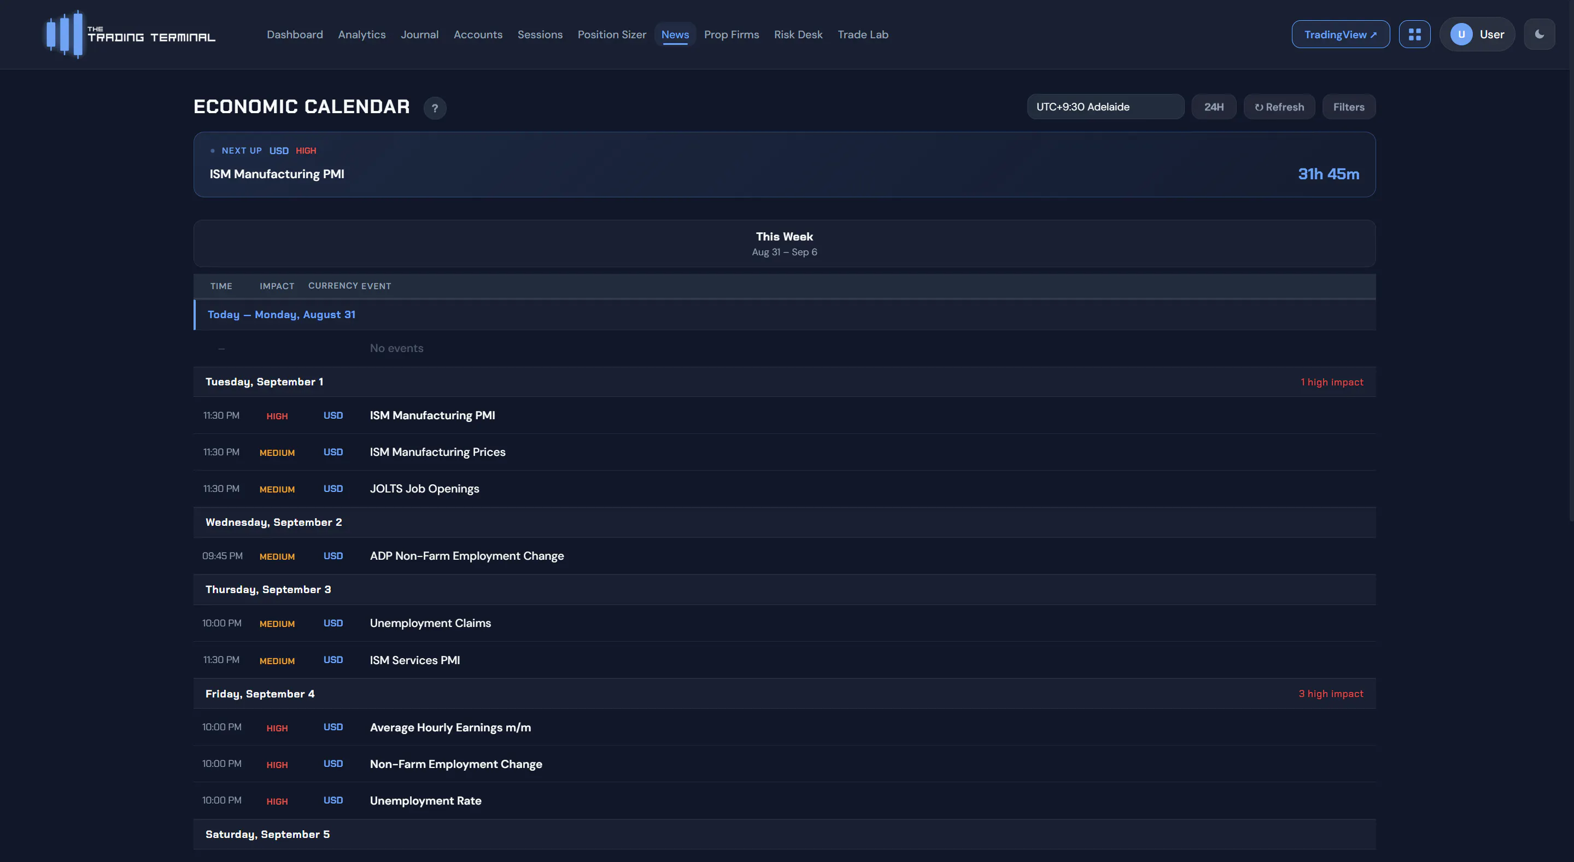Open the User account menu
Screen dimensions: 1574x862
coord(1477,34)
